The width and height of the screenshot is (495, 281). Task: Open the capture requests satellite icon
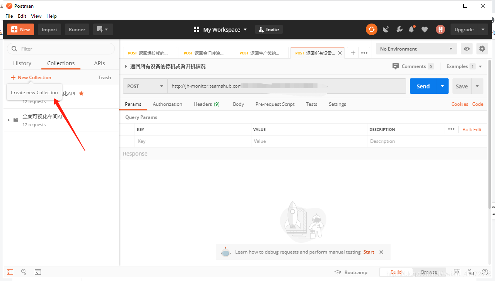pyautogui.click(x=386, y=29)
